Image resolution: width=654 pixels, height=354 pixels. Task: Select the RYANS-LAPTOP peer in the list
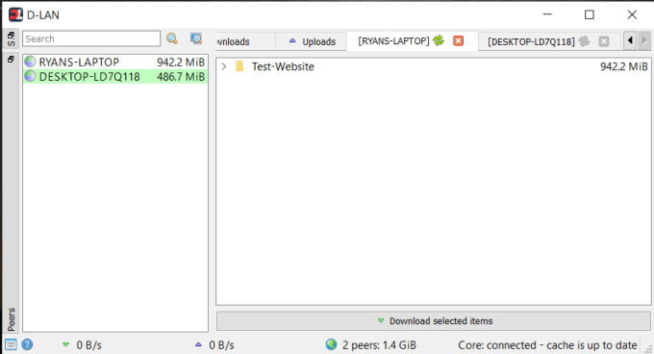pyautogui.click(x=115, y=62)
